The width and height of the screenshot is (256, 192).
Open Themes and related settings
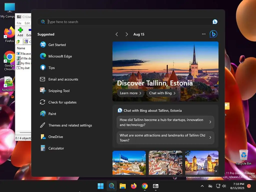66,125
